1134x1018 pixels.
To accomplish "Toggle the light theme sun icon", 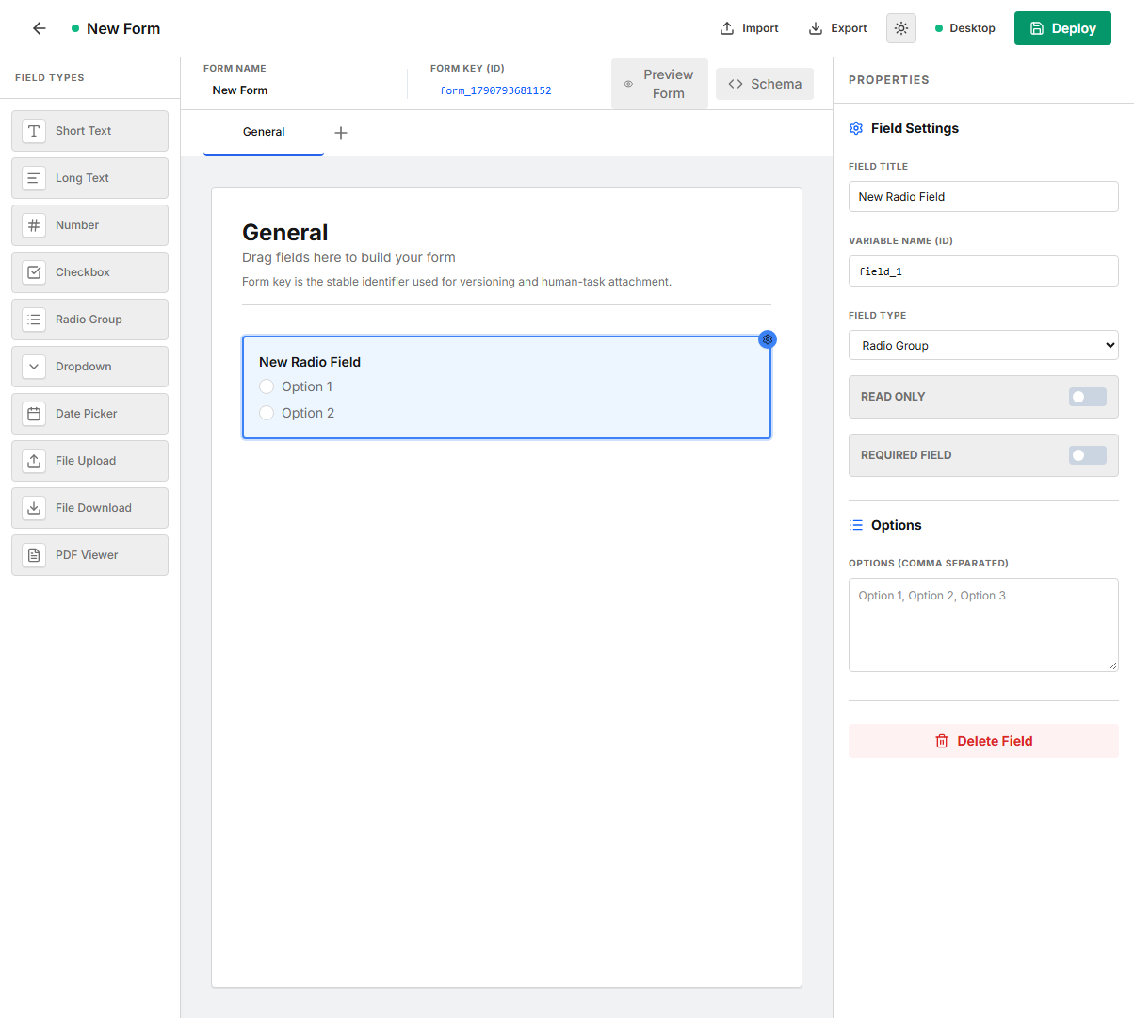I will [x=901, y=28].
